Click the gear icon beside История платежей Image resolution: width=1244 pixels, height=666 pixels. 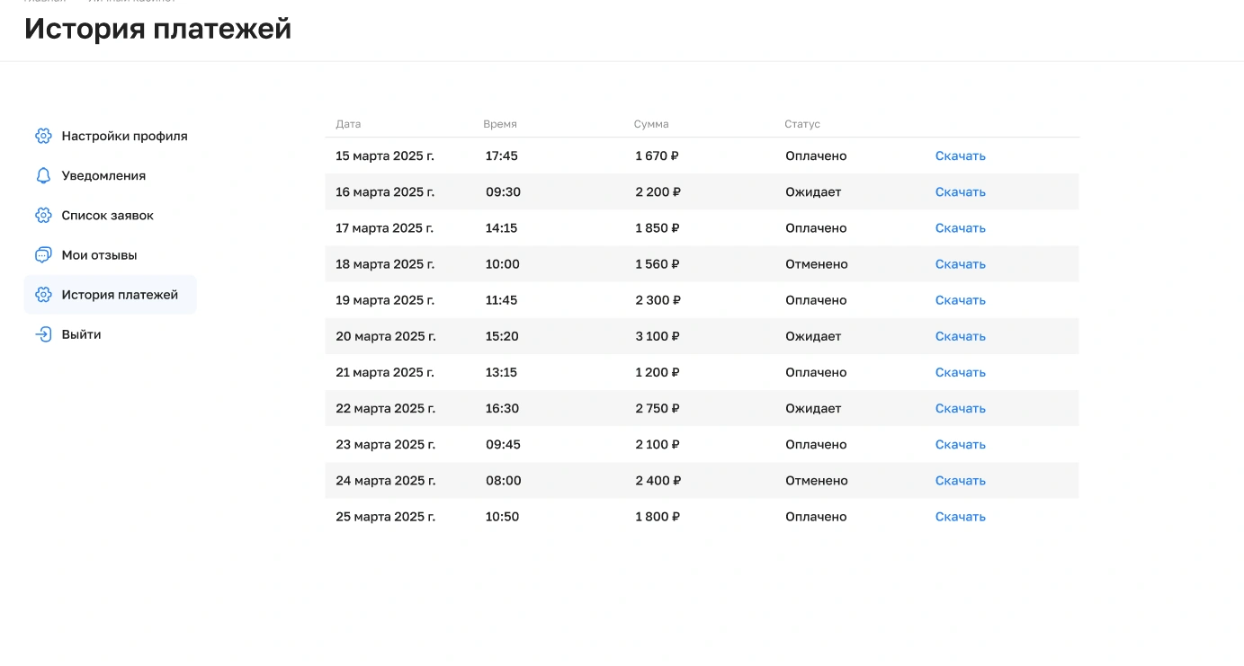pyautogui.click(x=43, y=295)
